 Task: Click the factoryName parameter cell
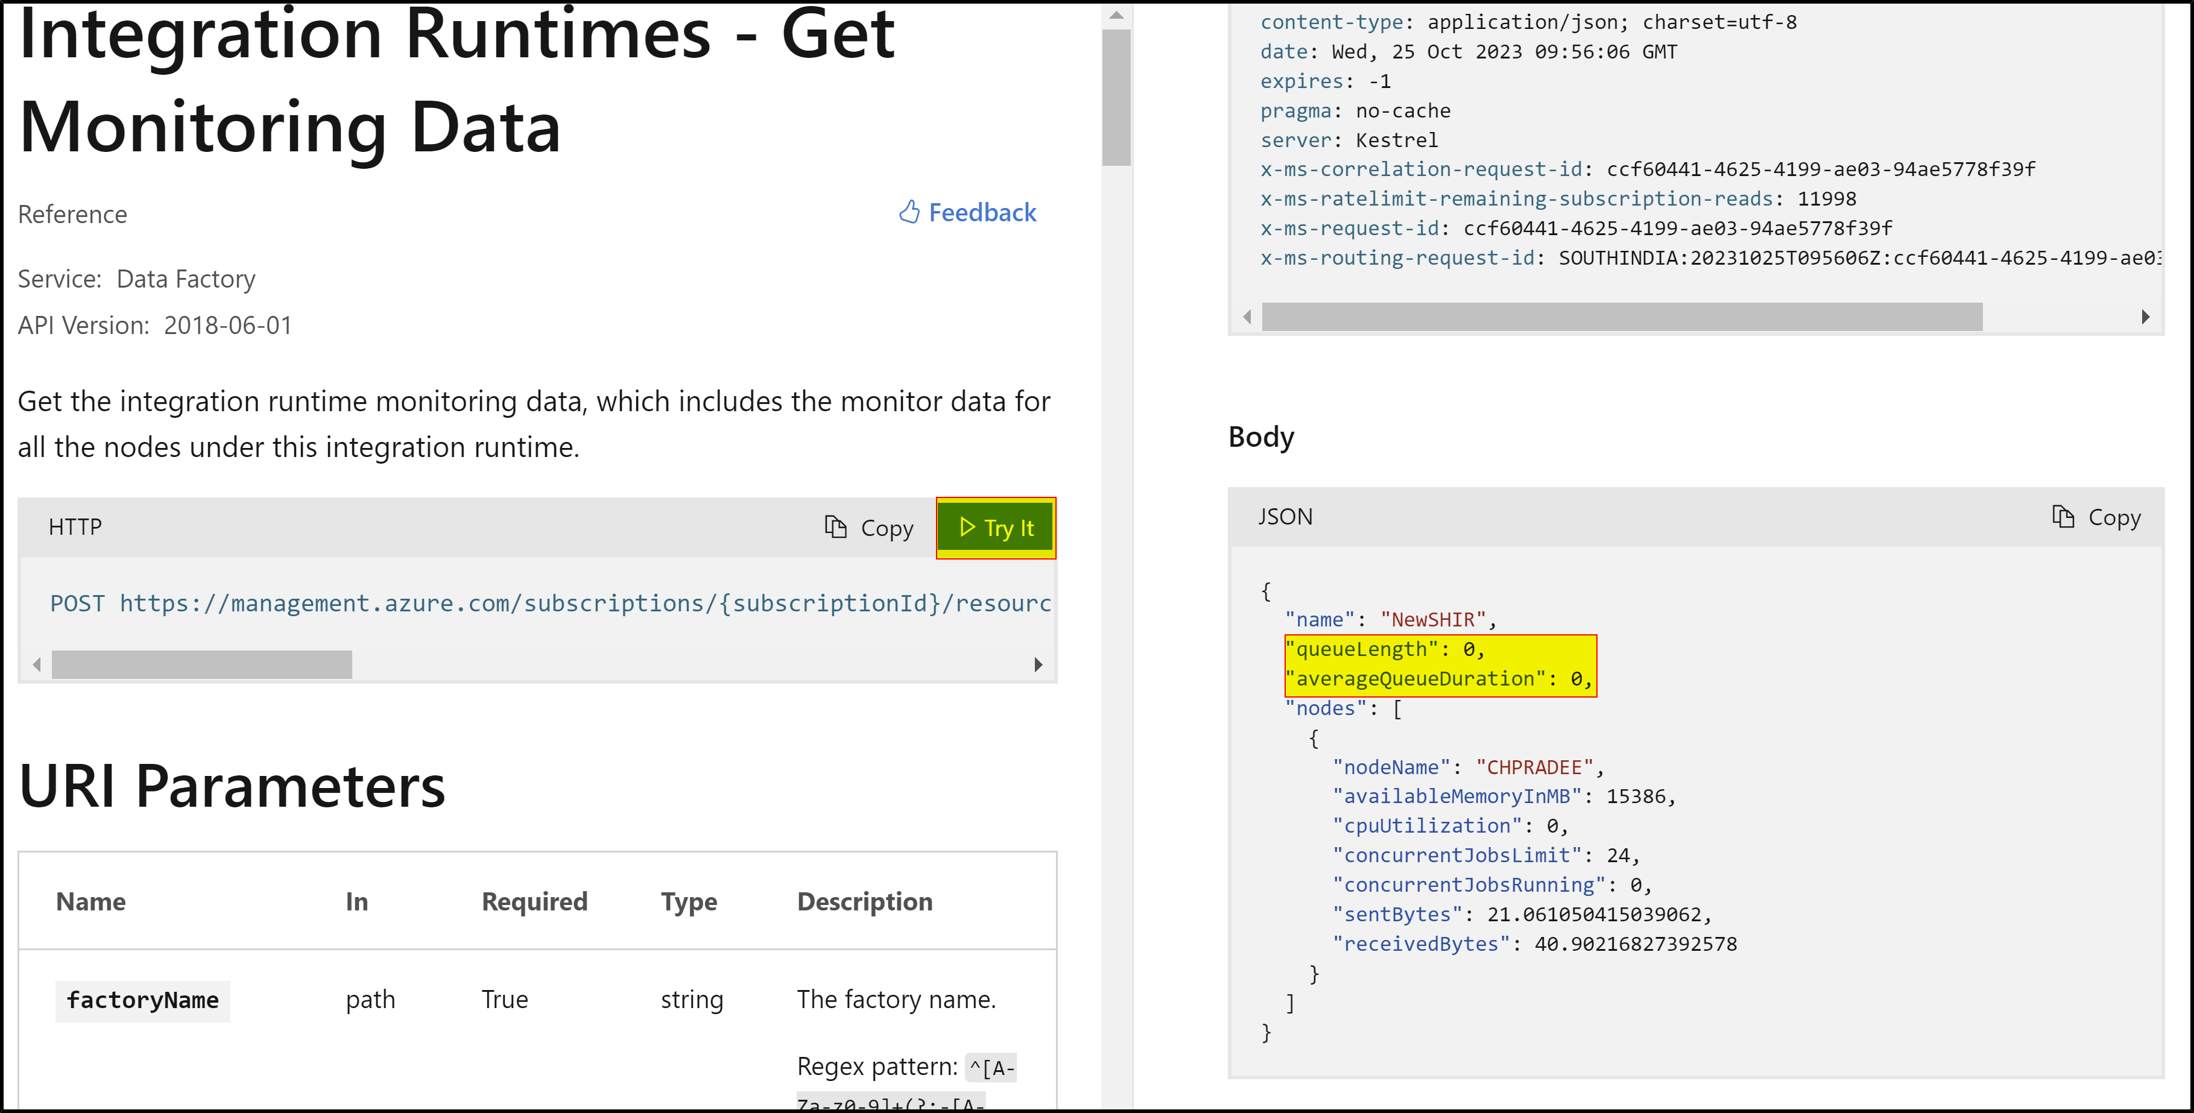(142, 1001)
